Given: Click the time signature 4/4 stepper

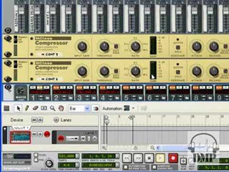Looking at the screenshot, I should coord(77,165).
